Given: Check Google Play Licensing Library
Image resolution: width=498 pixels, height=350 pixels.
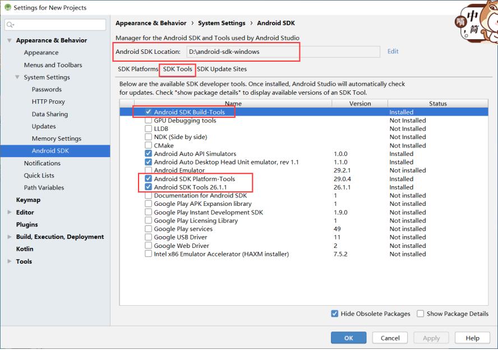Looking at the screenshot, I should click(x=148, y=220).
